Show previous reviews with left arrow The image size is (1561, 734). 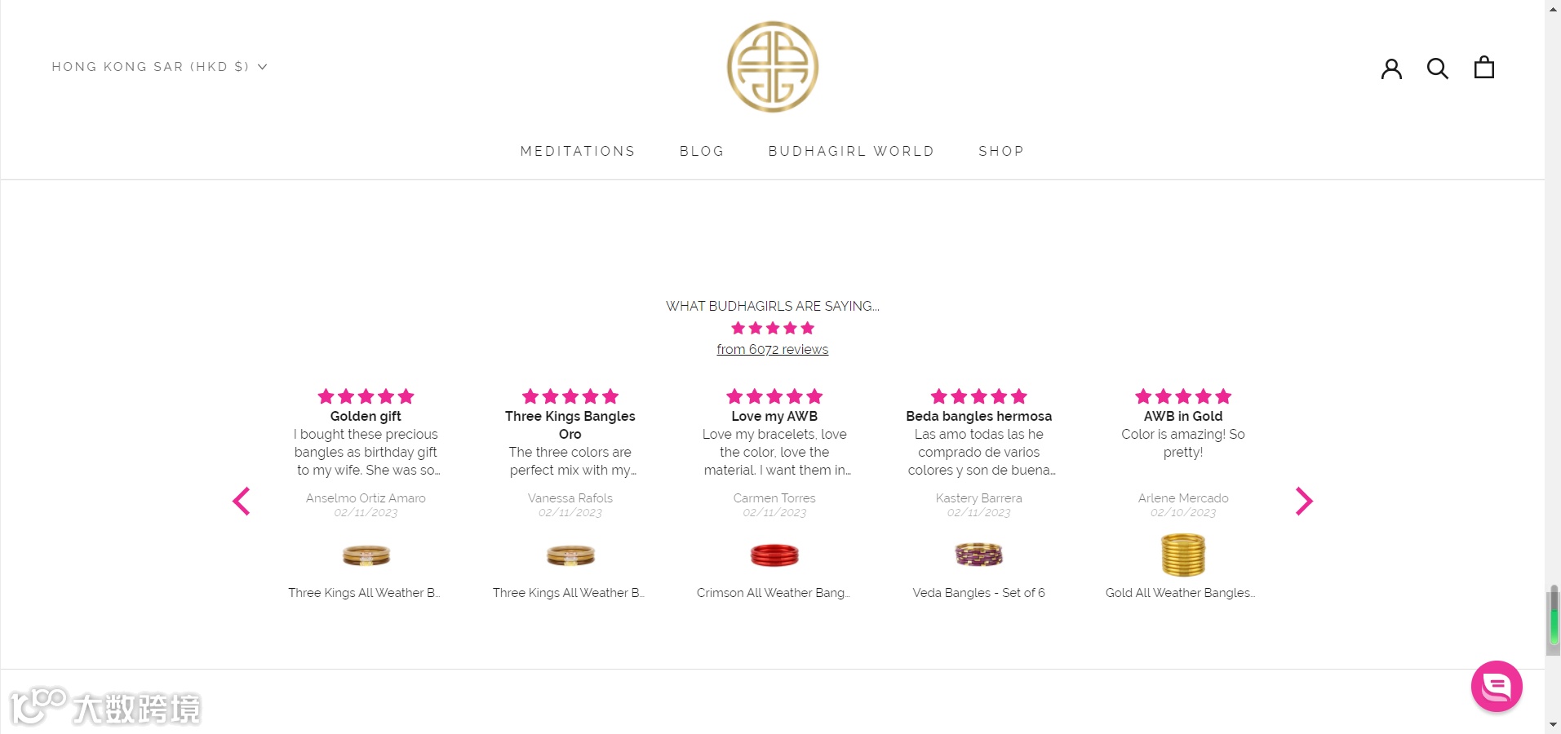241,501
